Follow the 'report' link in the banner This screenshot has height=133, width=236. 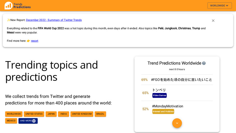pyautogui.click(x=35, y=41)
